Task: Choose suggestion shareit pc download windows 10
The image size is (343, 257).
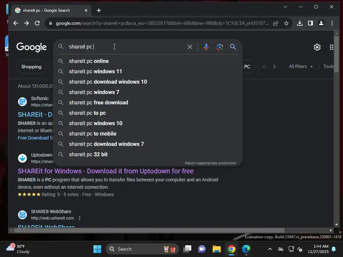Action: click(148, 82)
